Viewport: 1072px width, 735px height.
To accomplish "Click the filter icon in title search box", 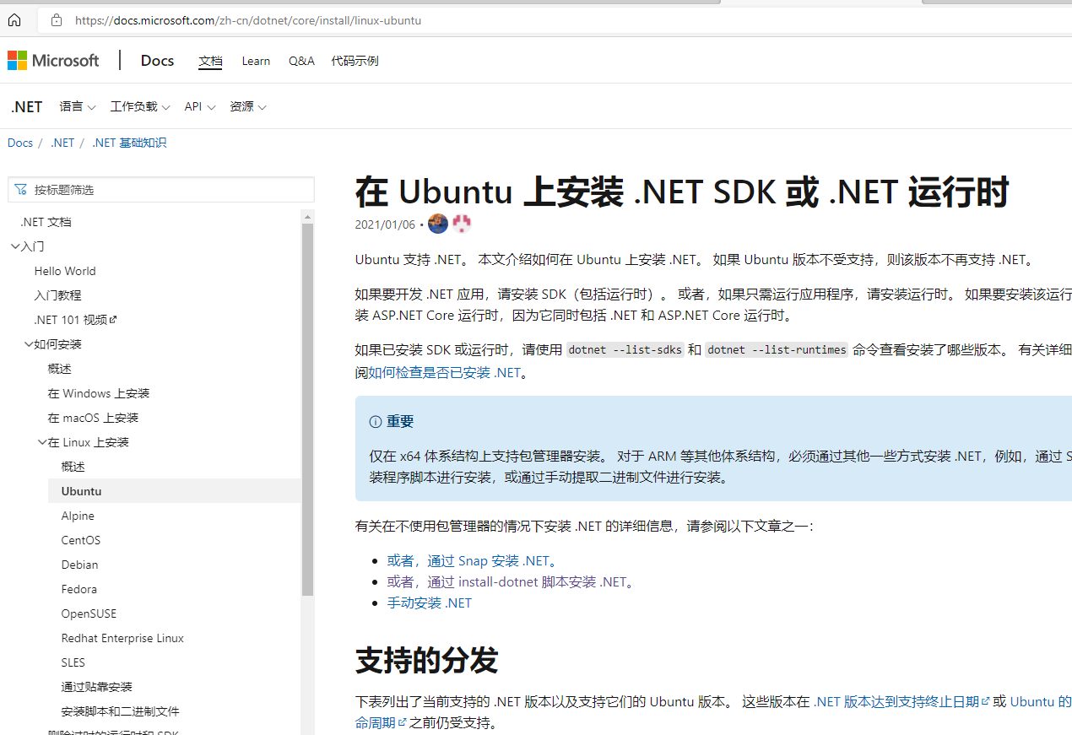I will [x=20, y=190].
